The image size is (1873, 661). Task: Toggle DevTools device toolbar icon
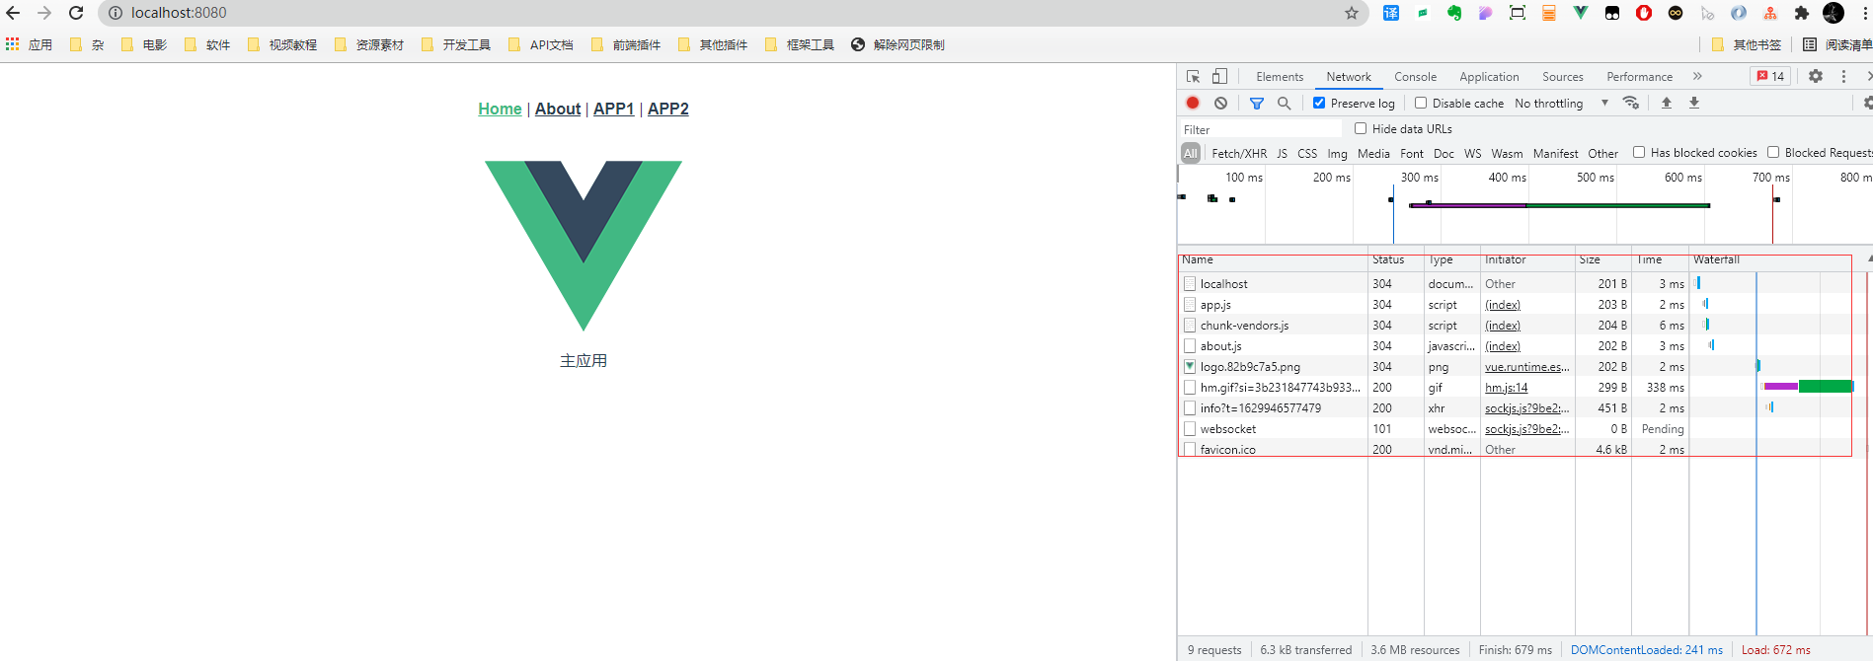[1220, 76]
